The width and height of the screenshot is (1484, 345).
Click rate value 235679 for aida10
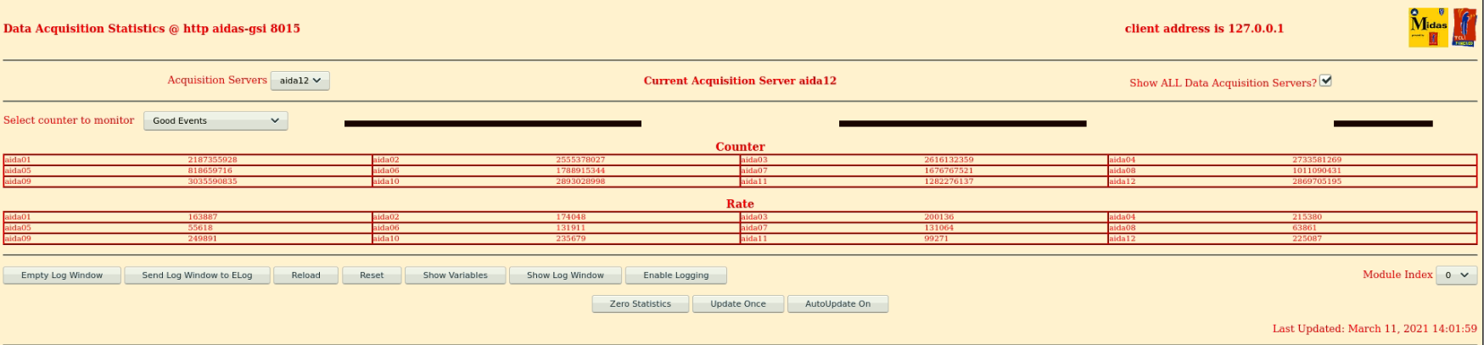click(x=570, y=239)
